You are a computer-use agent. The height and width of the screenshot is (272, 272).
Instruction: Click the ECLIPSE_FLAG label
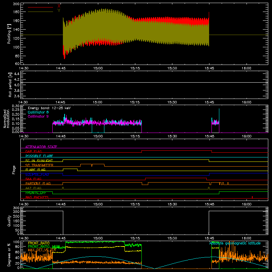(x=37, y=174)
